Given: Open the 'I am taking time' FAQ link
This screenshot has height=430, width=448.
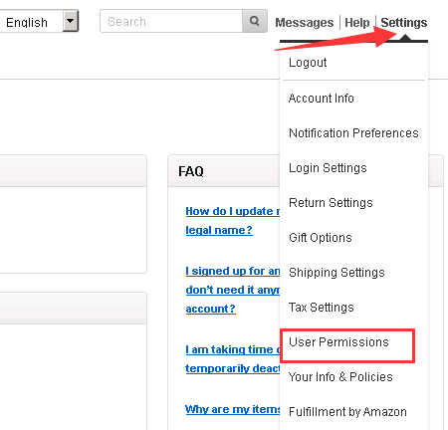Looking at the screenshot, I should click(x=233, y=358).
